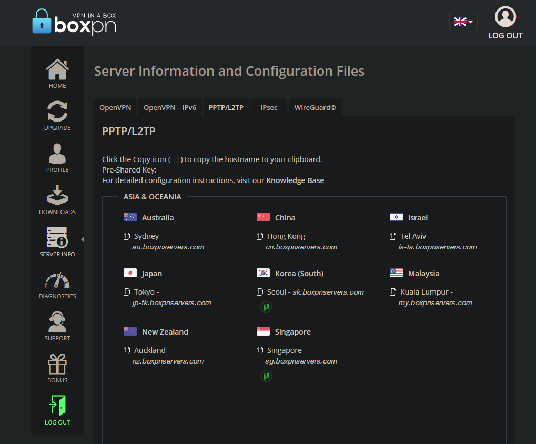Image resolution: width=536 pixels, height=444 pixels.
Task: Copy the Sydney hostname
Action: 127,236
